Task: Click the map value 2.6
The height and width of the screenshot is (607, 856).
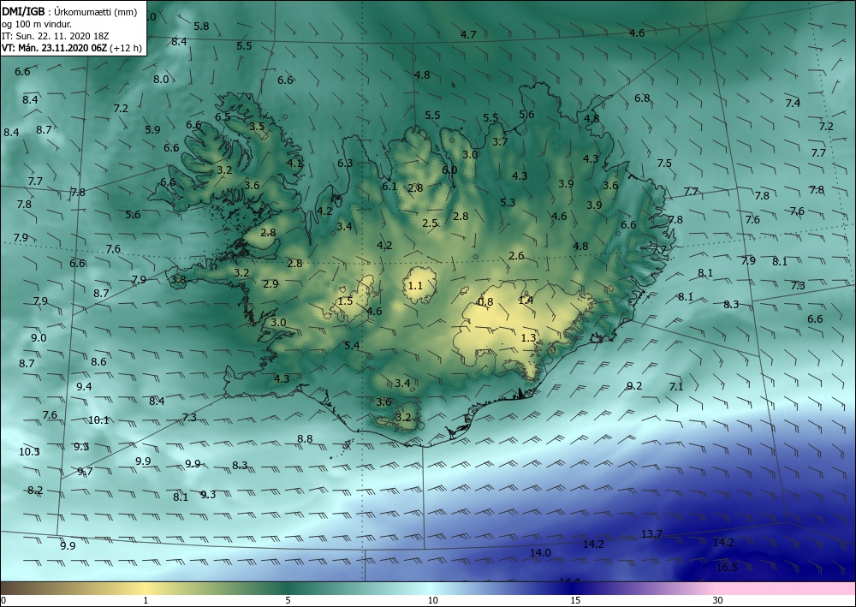Action: [516, 255]
